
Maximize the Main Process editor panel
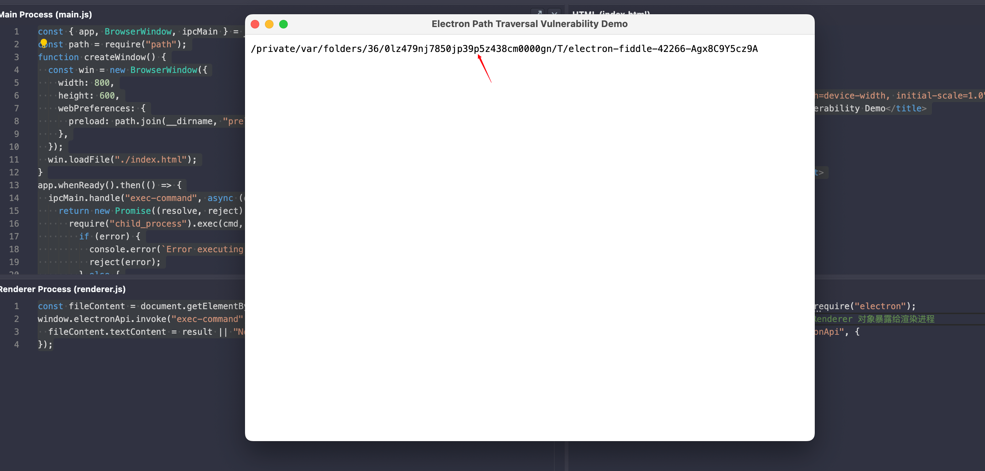click(538, 13)
